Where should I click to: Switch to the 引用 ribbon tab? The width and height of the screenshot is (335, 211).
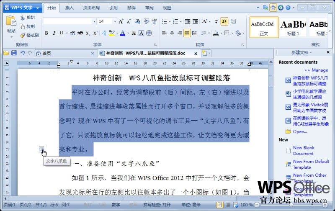(x=113, y=8)
